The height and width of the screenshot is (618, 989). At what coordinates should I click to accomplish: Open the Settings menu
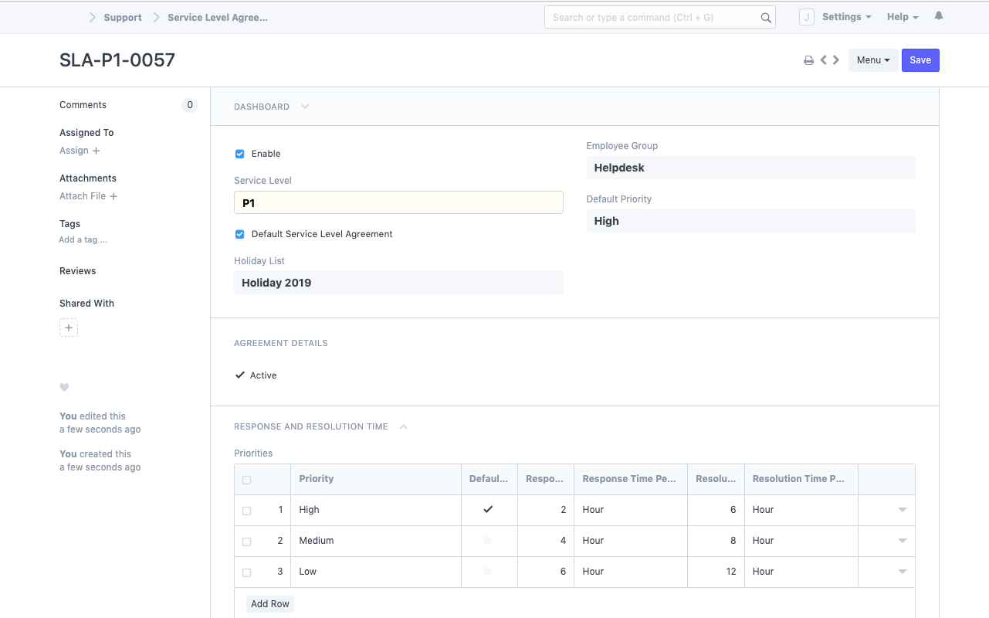point(846,17)
